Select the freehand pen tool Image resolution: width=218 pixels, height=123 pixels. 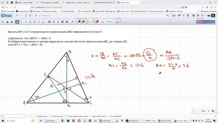pyautogui.click(x=17, y=22)
